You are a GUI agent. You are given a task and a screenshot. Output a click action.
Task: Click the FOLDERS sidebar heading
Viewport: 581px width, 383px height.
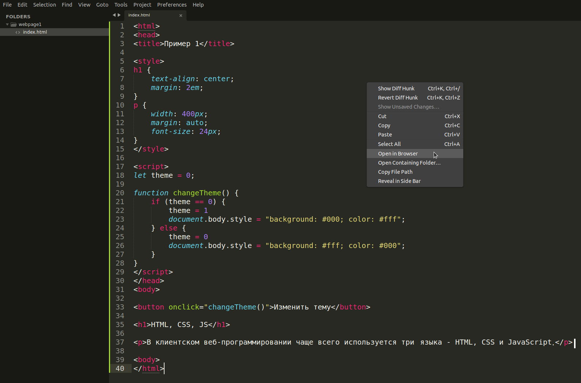[x=18, y=16]
